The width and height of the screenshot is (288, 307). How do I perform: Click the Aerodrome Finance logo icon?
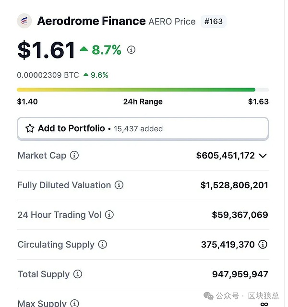click(x=24, y=21)
